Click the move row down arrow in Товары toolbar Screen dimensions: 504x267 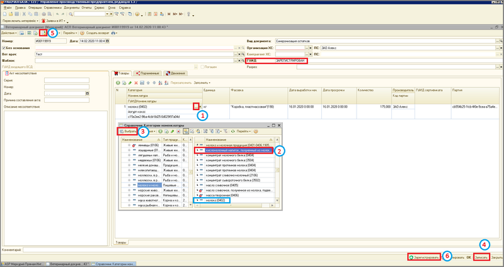tap(154, 82)
